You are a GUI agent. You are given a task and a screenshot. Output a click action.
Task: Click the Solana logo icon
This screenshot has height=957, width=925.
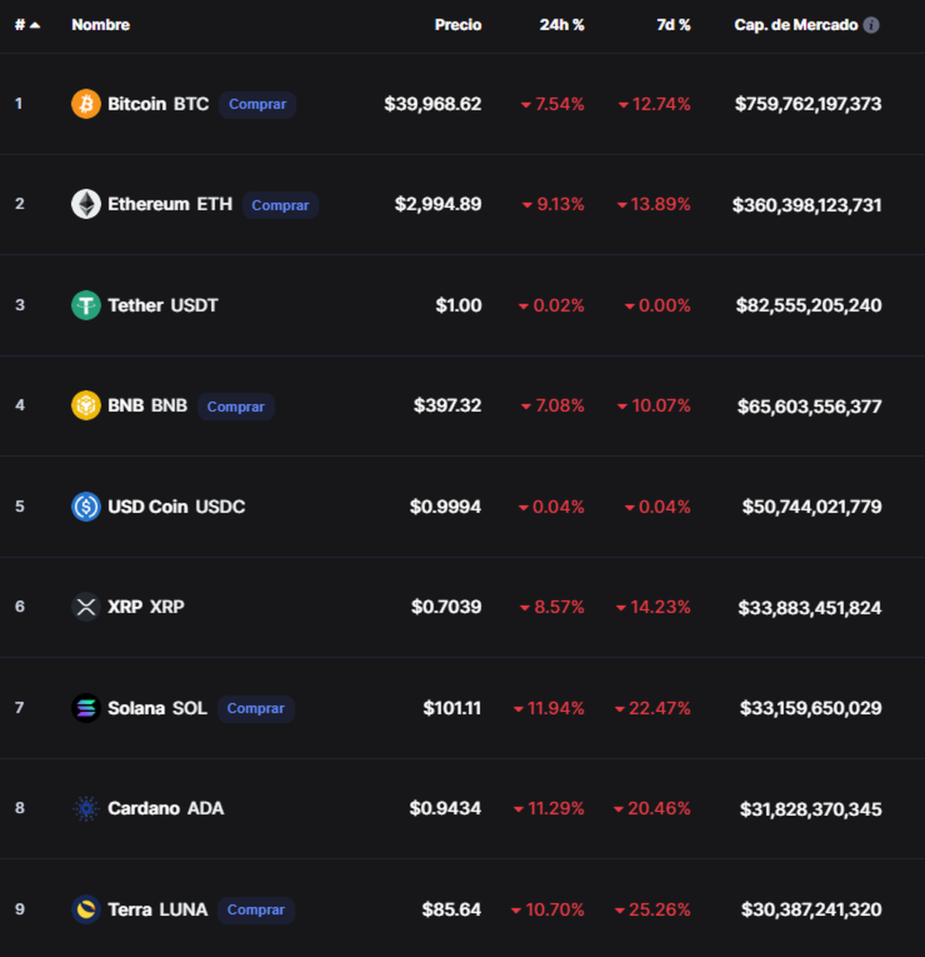coord(86,708)
